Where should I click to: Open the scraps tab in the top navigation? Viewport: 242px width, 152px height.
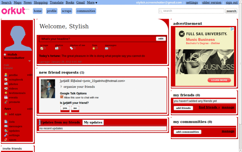click(67, 11)
